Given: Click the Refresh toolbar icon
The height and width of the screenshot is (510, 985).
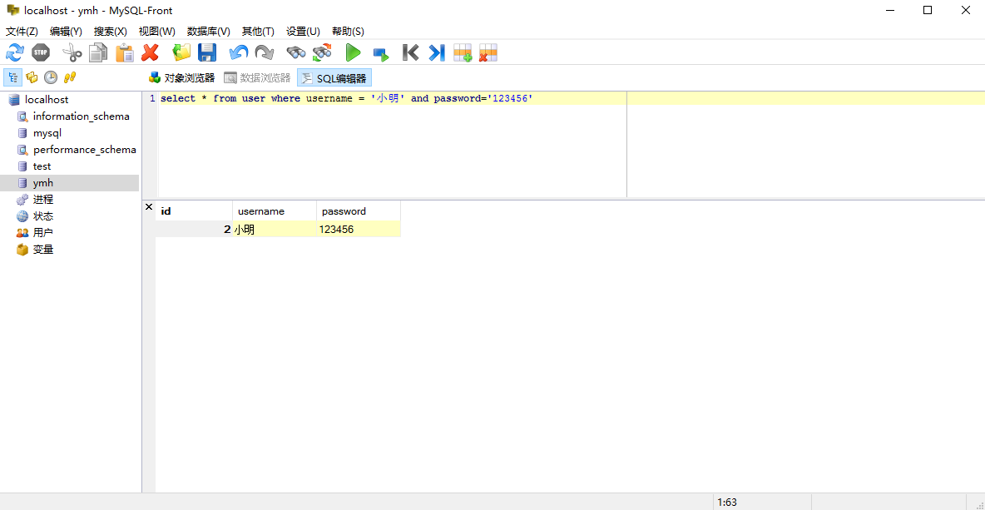Looking at the screenshot, I should [15, 53].
